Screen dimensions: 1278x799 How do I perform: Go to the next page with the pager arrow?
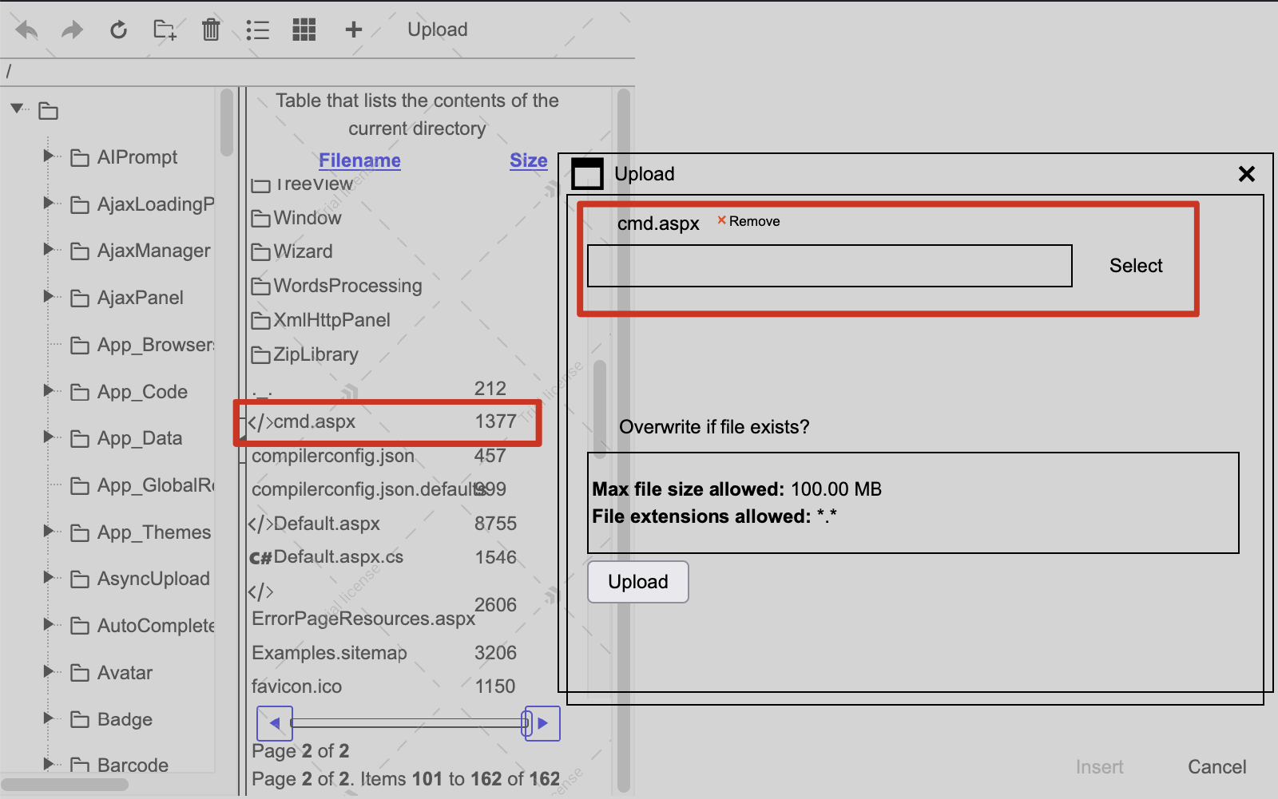coord(542,723)
